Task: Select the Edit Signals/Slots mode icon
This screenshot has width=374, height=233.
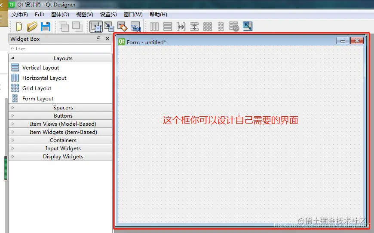Action: pyautogui.click(x=109, y=27)
